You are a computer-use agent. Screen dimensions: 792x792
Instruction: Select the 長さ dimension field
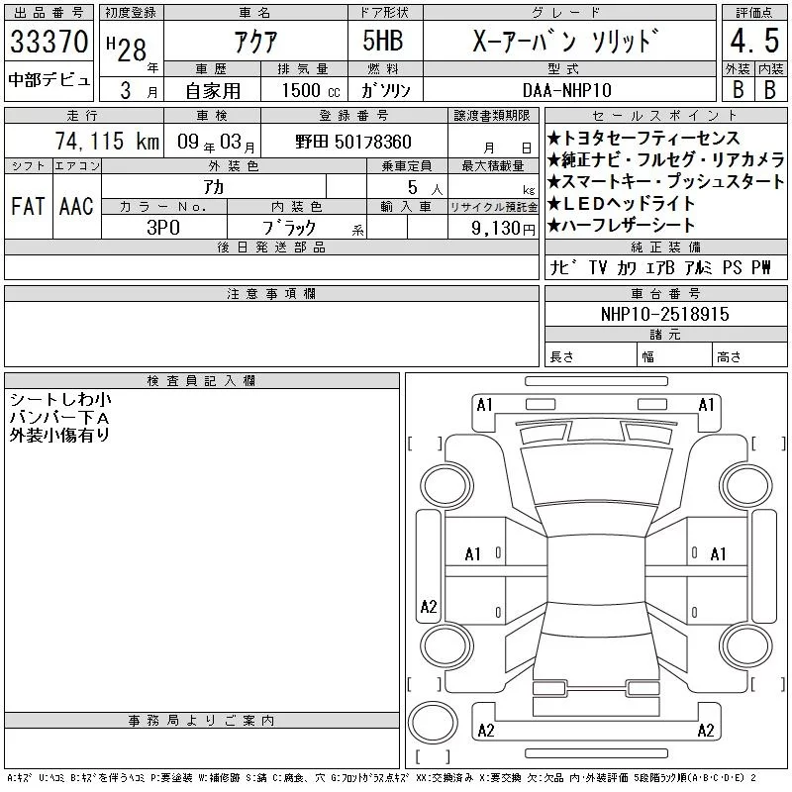pos(591,354)
